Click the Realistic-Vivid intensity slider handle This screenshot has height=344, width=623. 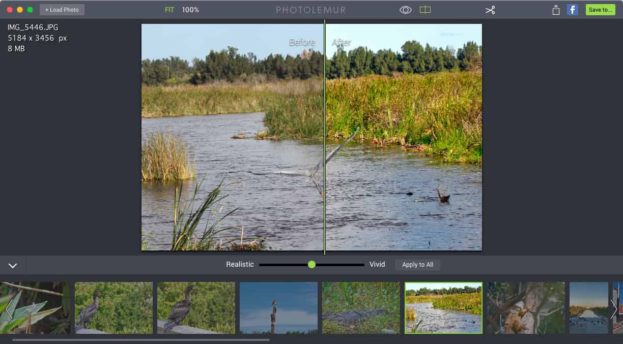point(312,264)
